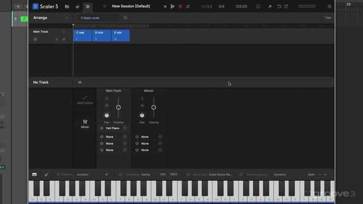363x204 pixels.
Task: Solo the Master mixer channel
Action: [x=142, y=99]
